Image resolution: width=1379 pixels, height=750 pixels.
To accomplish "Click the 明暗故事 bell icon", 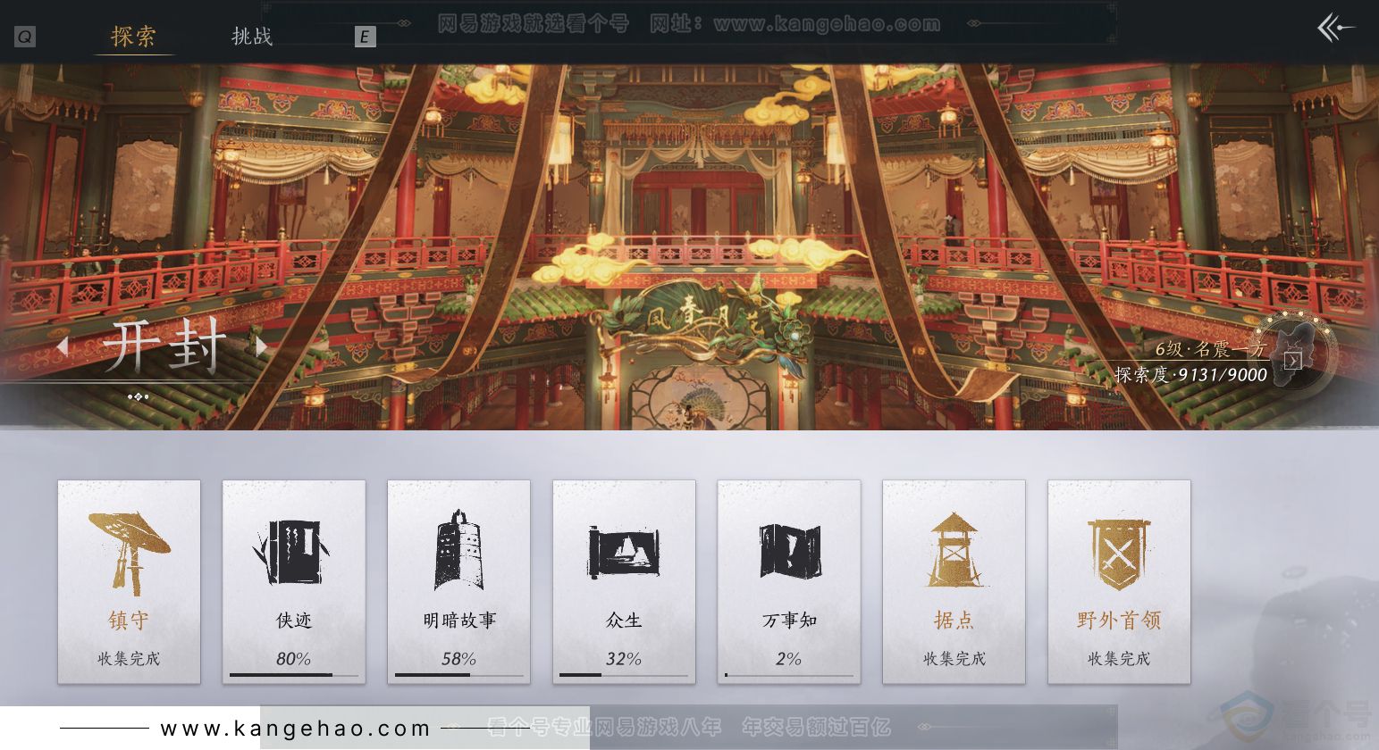I will 459,550.
